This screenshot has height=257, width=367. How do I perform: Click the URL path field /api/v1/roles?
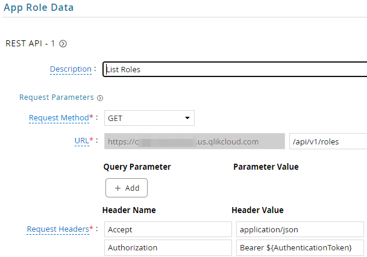[328, 141]
